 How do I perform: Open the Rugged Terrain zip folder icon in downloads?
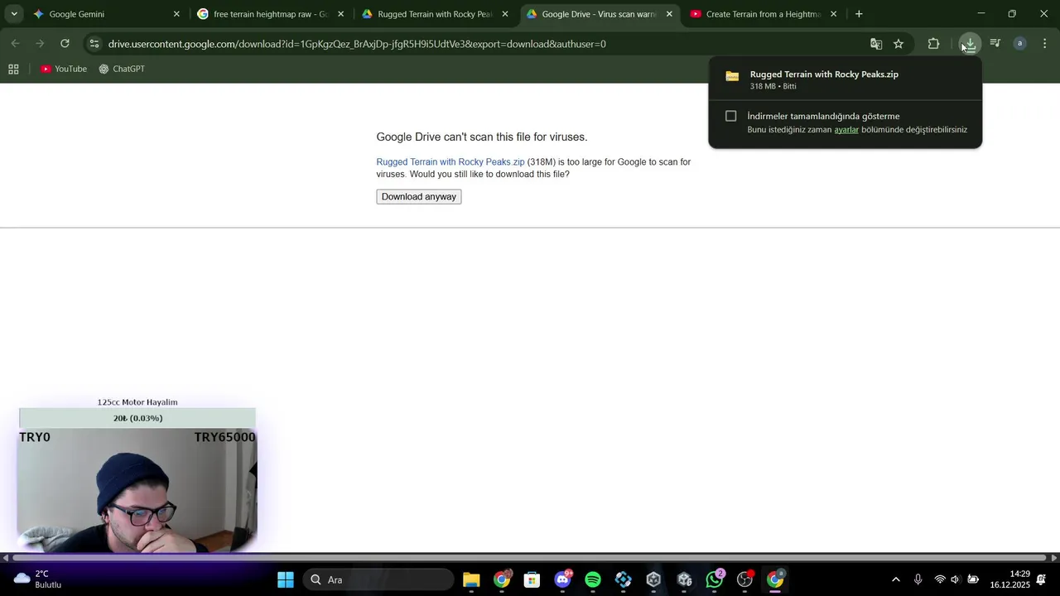732,76
